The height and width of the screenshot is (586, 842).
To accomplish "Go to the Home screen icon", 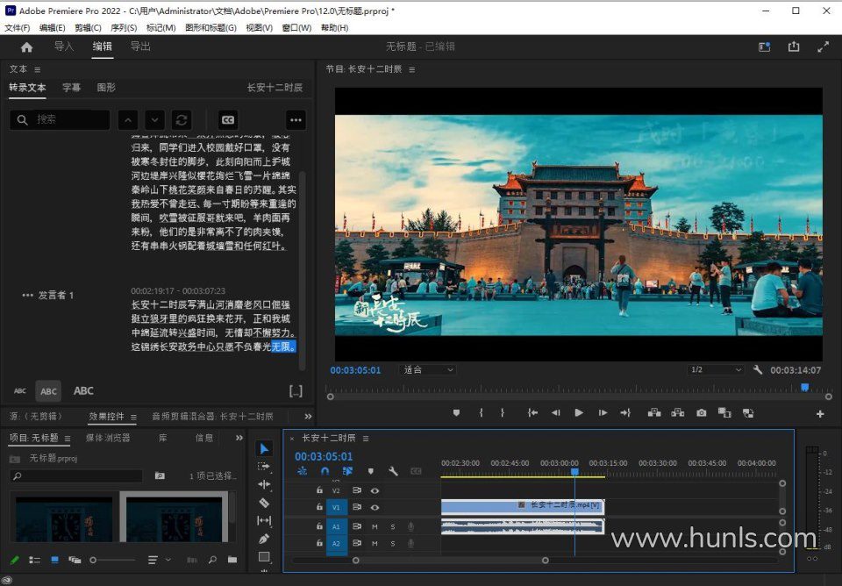I will 26,47.
